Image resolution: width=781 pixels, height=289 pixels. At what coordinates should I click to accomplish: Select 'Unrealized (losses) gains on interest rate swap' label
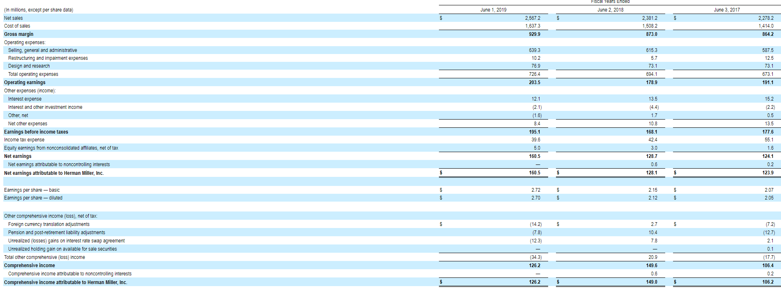(66, 241)
